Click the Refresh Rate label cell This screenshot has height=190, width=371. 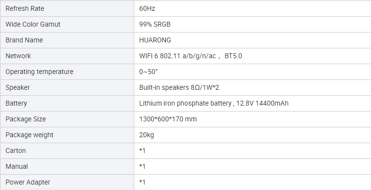tap(67, 8)
